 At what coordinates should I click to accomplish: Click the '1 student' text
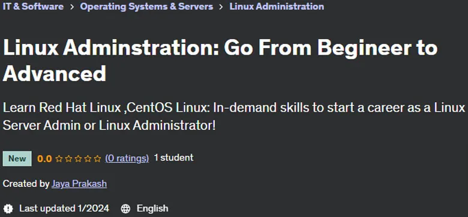(x=174, y=157)
